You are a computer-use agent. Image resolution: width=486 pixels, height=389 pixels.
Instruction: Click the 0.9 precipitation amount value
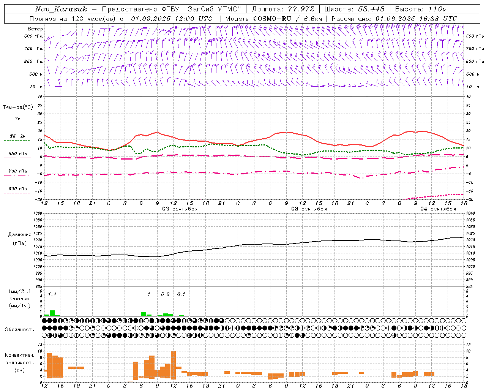[165, 294]
